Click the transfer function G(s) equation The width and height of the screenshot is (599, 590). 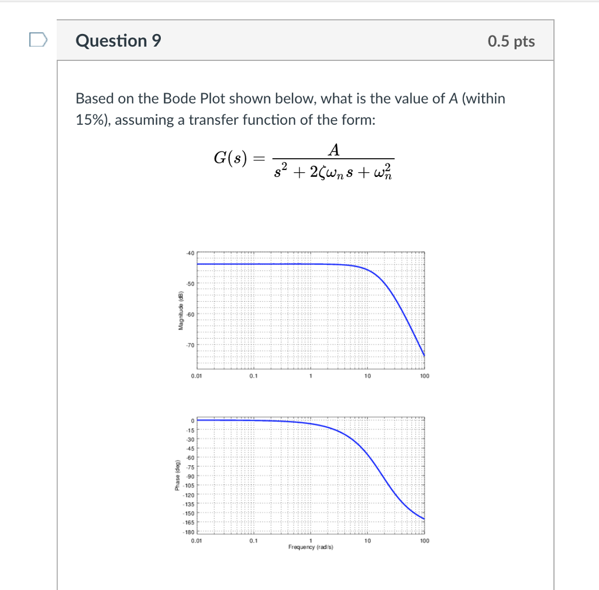pyautogui.click(x=305, y=161)
